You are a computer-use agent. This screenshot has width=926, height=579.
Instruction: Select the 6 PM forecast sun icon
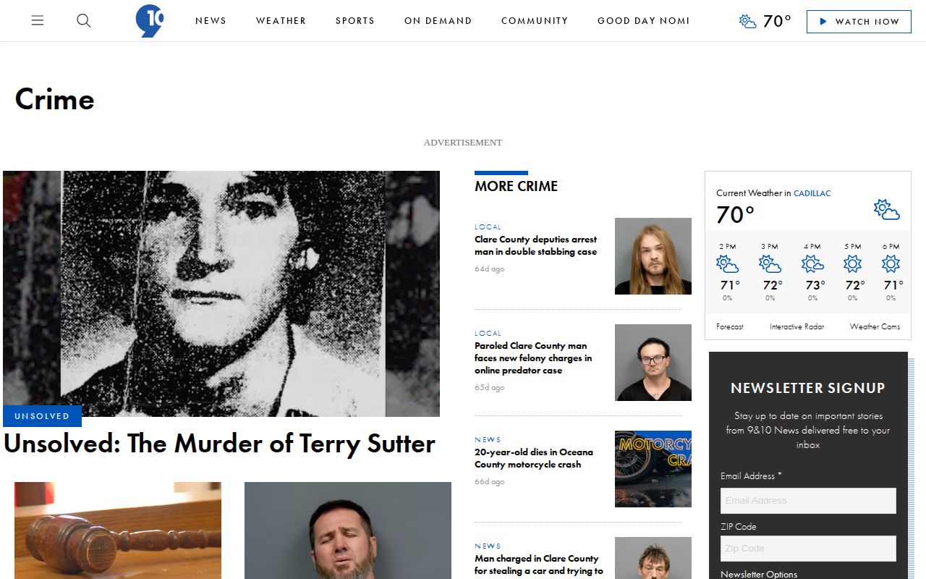891,264
